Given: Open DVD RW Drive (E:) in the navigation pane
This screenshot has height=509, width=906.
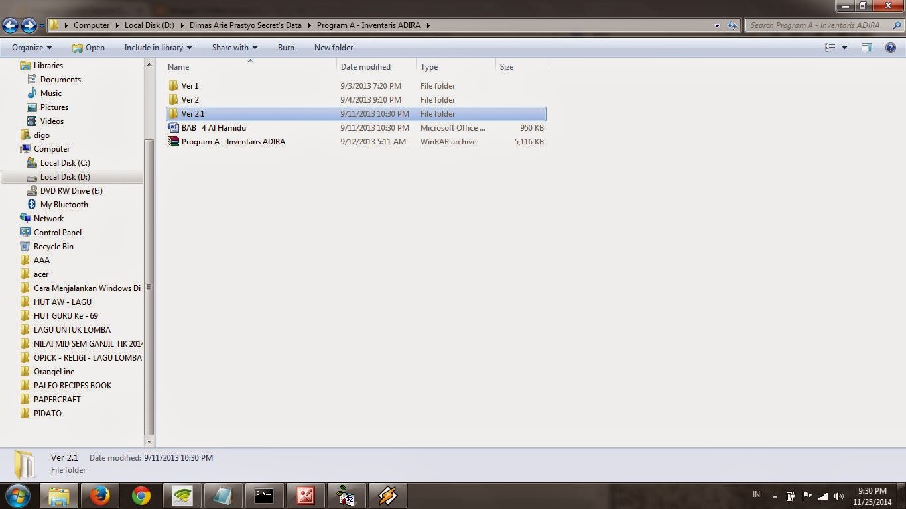Looking at the screenshot, I should (71, 191).
